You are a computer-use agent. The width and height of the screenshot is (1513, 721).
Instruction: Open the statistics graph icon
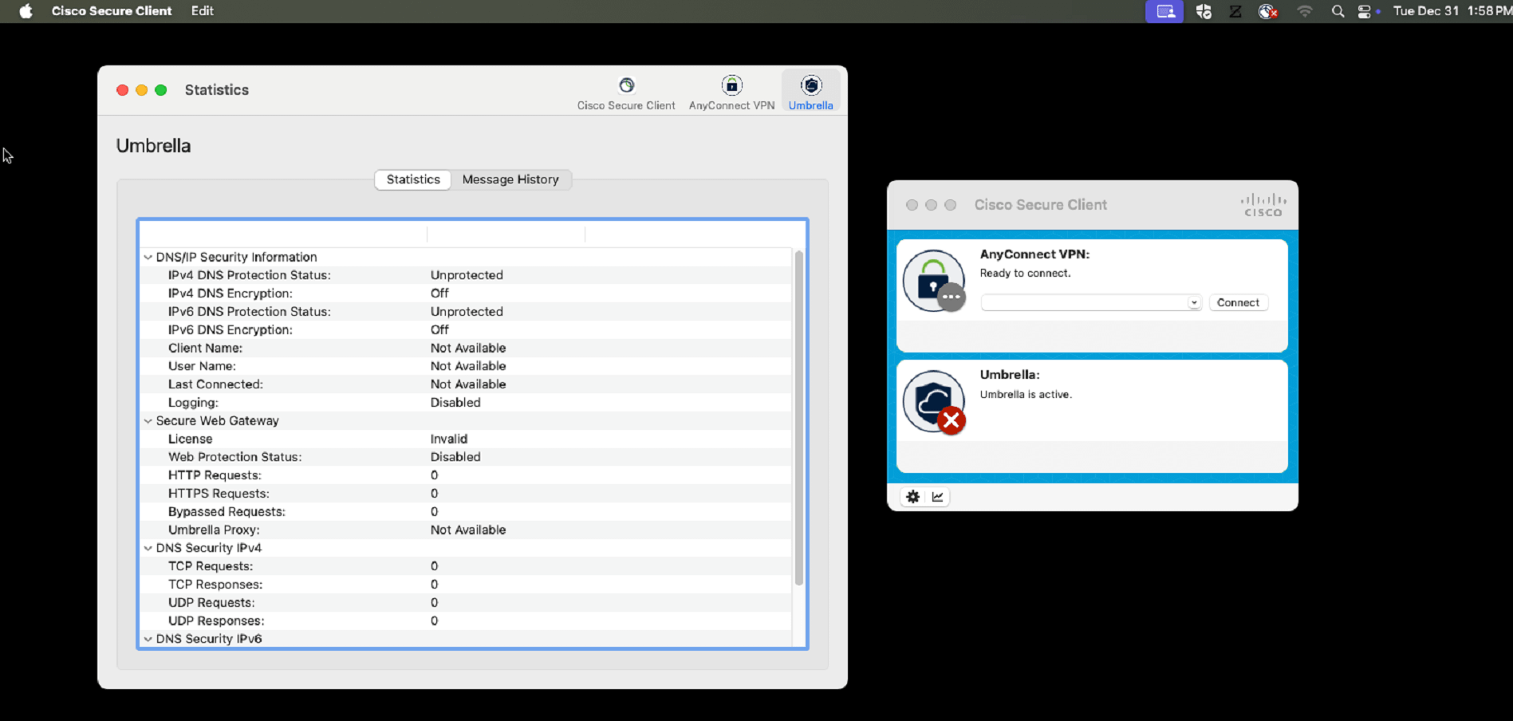[938, 497]
